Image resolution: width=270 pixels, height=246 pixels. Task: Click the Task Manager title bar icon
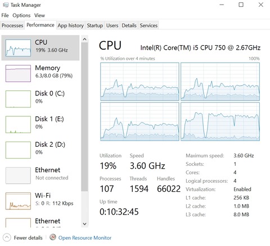pyautogui.click(x=6, y=5)
